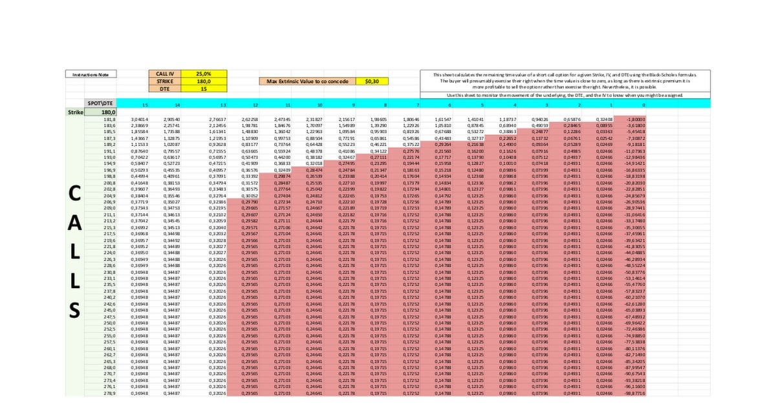Image resolution: width=776 pixels, height=407 pixels.
Task: Click the large vertical CALLS label
Action: point(75,252)
